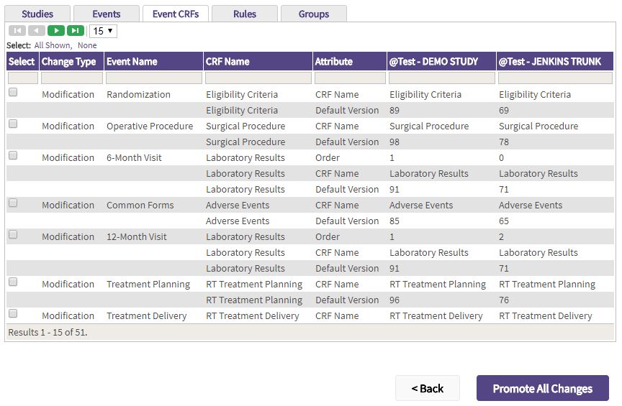The image size is (622, 406).
Task: Click the 'All Shown' select link
Action: (x=53, y=45)
